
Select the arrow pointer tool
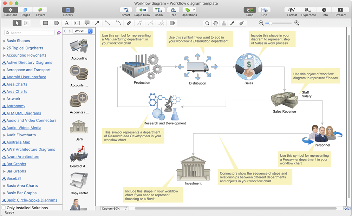(17, 23)
